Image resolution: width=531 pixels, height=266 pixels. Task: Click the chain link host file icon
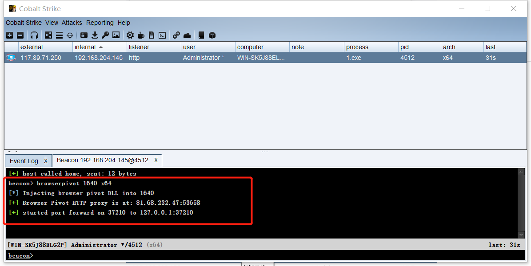(176, 35)
